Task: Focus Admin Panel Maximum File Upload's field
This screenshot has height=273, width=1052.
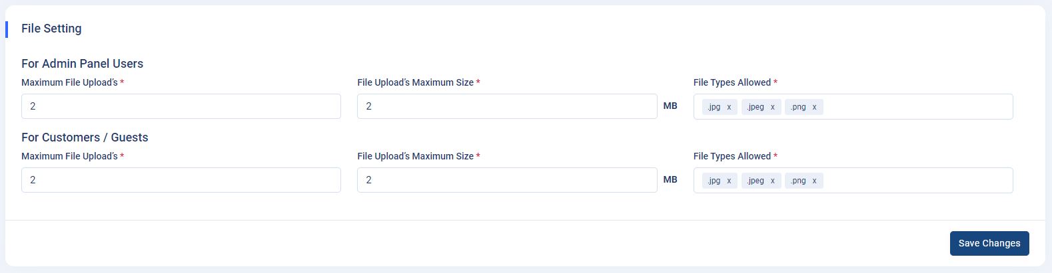Action: (x=181, y=106)
